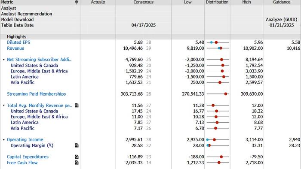301x169 pixels.
Task: Open Total Avg. Monthly Revenue pe… link
Action: (x=40, y=106)
